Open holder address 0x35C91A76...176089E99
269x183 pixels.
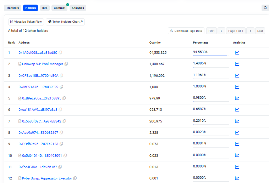pos(38,87)
